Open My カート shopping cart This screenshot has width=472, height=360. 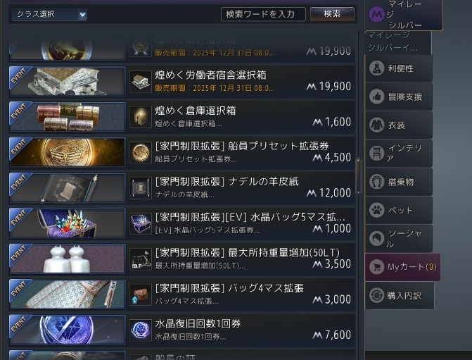tap(402, 267)
